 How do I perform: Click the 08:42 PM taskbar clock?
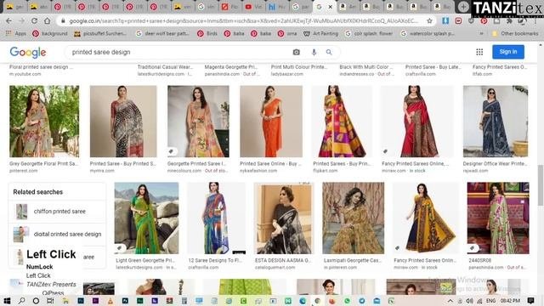click(x=510, y=301)
